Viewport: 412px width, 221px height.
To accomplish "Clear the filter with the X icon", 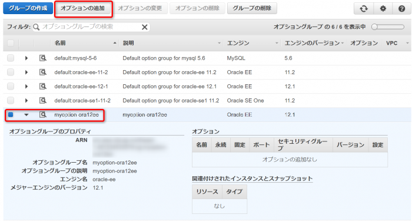I will pos(145,27).
